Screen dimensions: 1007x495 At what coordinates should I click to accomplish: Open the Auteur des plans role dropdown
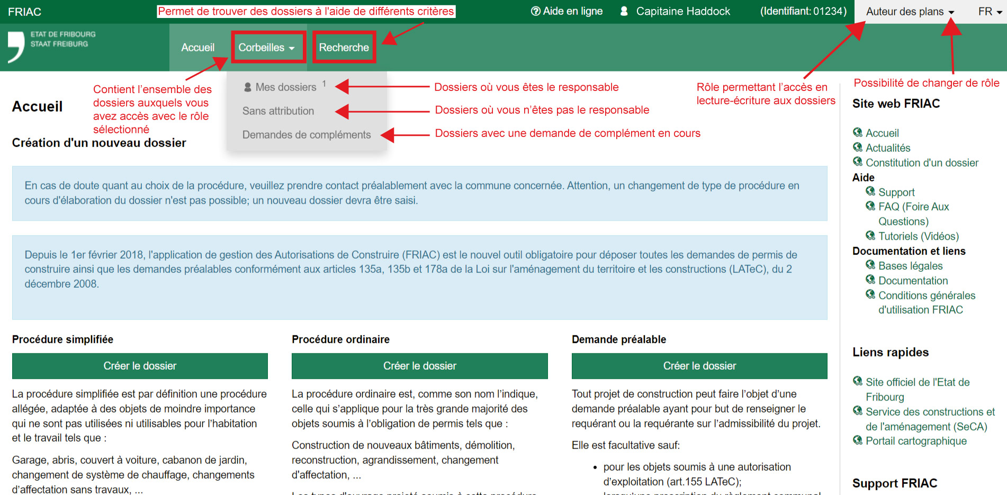coord(910,12)
